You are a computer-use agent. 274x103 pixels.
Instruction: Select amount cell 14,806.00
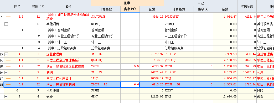(x=225, y=79)
